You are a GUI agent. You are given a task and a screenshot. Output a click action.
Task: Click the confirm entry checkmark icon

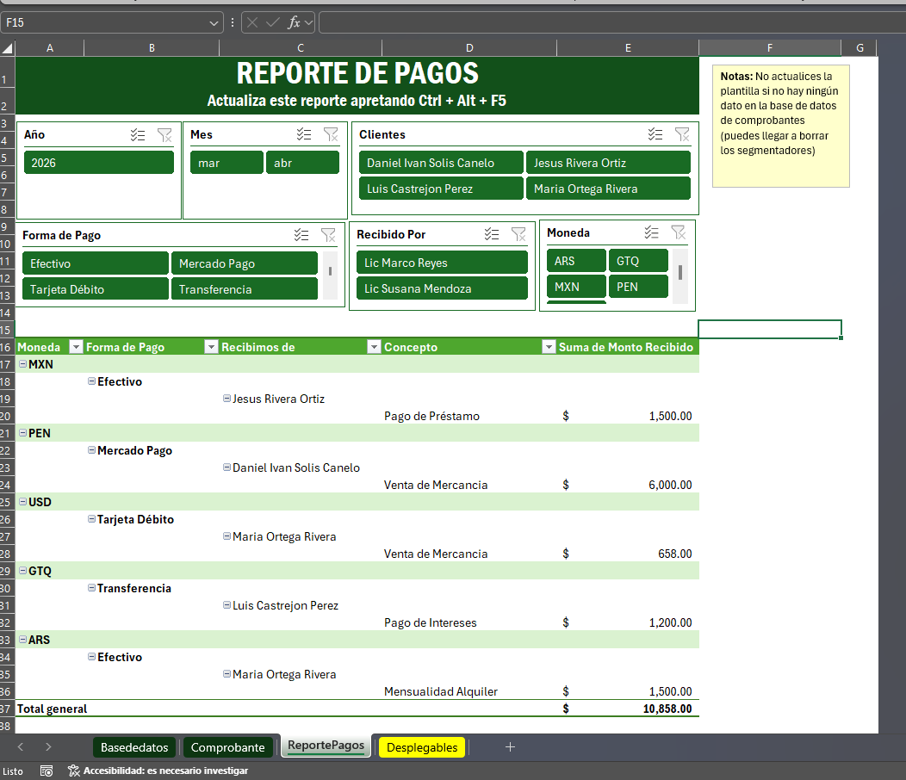(x=273, y=22)
